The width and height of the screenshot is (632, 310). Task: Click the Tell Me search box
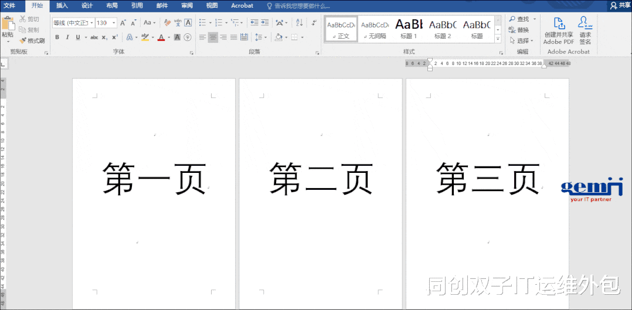pos(298,6)
